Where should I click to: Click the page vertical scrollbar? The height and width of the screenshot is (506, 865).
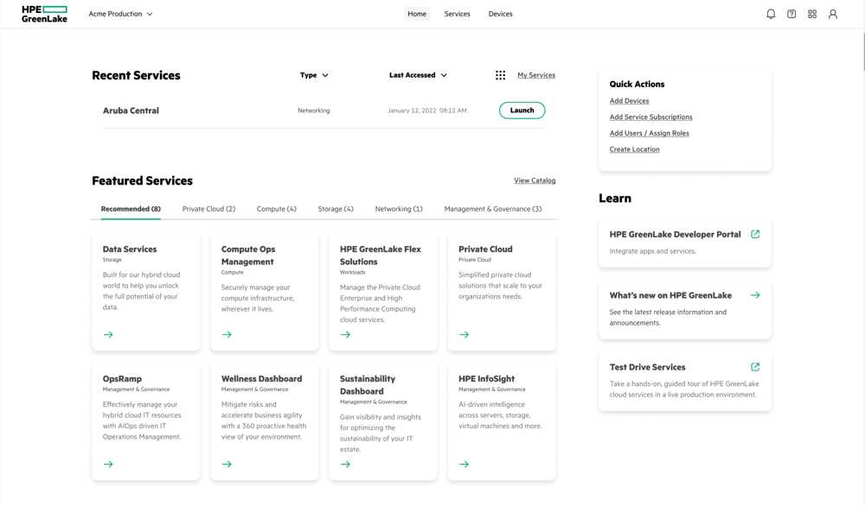coord(862,51)
